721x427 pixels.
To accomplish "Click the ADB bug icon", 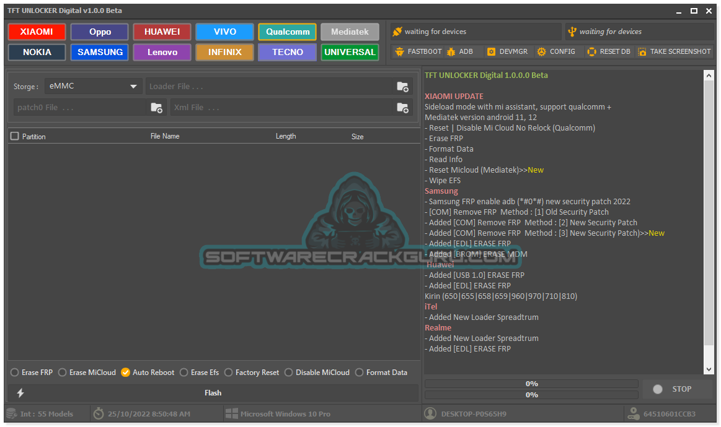I will coord(451,51).
